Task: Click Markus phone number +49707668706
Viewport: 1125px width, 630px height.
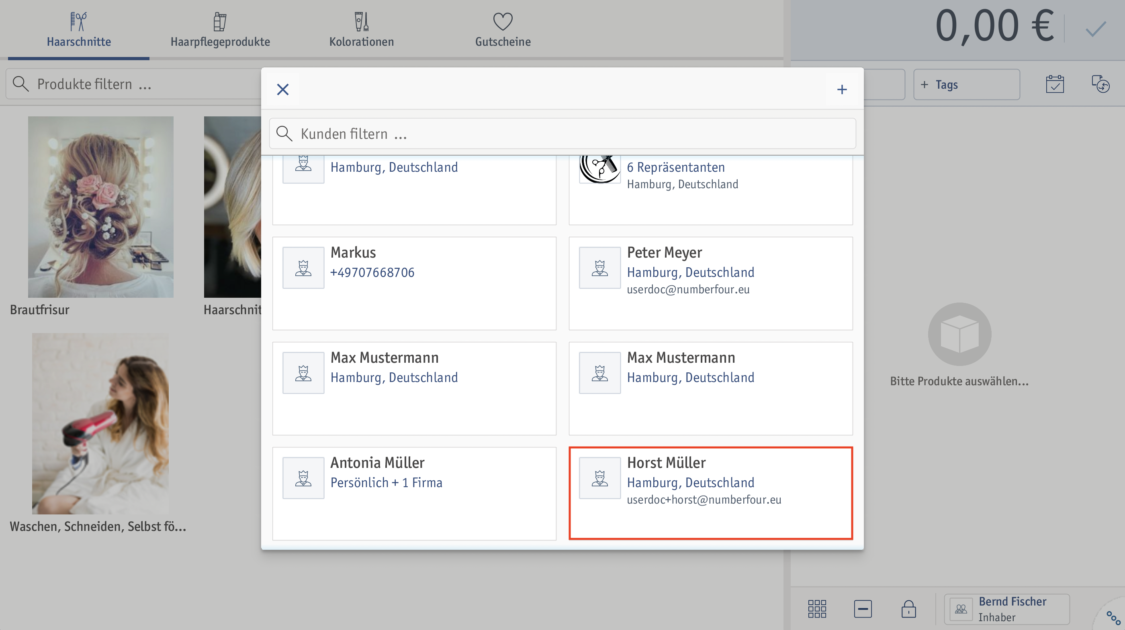Action: tap(372, 273)
